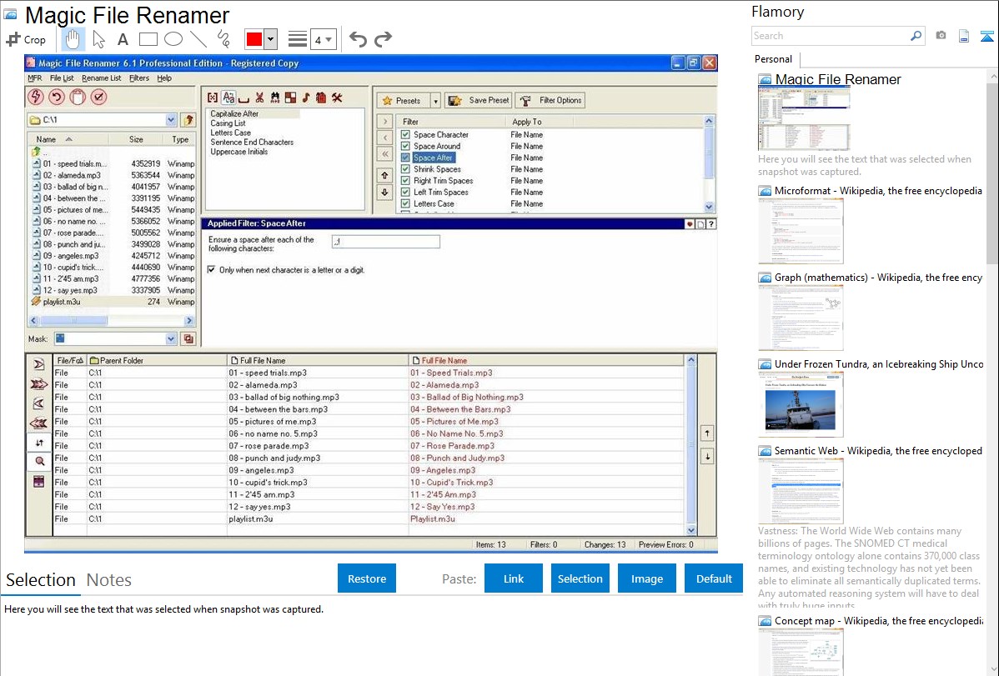Click the music note filter category icon
Viewport: 999px width, 676px height.
[306, 98]
